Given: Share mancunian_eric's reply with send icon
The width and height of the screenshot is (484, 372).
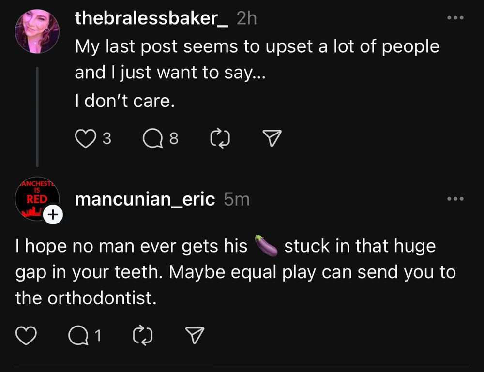Looking at the screenshot, I should pos(195,335).
